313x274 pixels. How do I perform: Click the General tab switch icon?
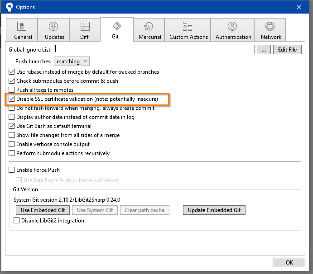(22, 26)
